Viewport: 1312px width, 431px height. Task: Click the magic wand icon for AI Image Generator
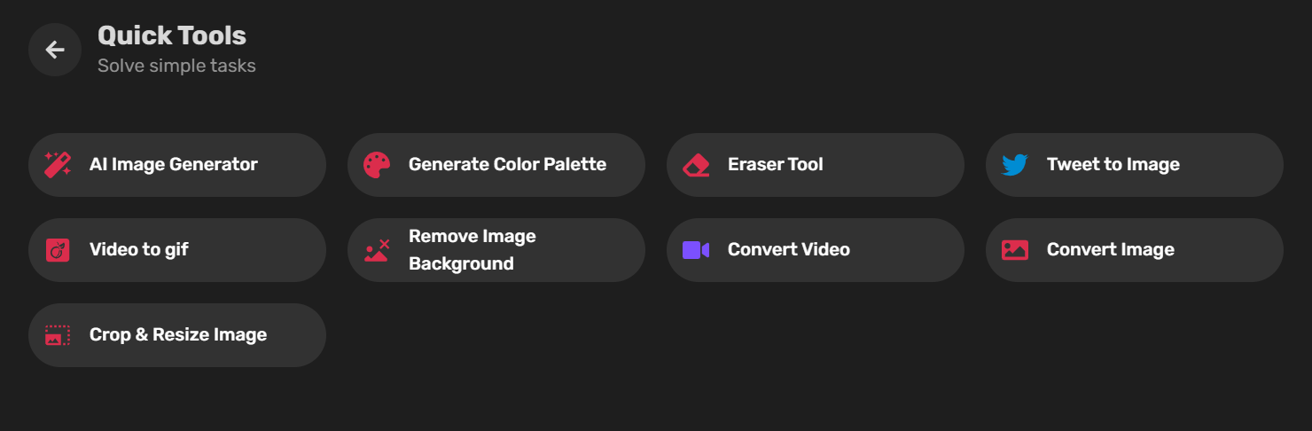click(58, 164)
